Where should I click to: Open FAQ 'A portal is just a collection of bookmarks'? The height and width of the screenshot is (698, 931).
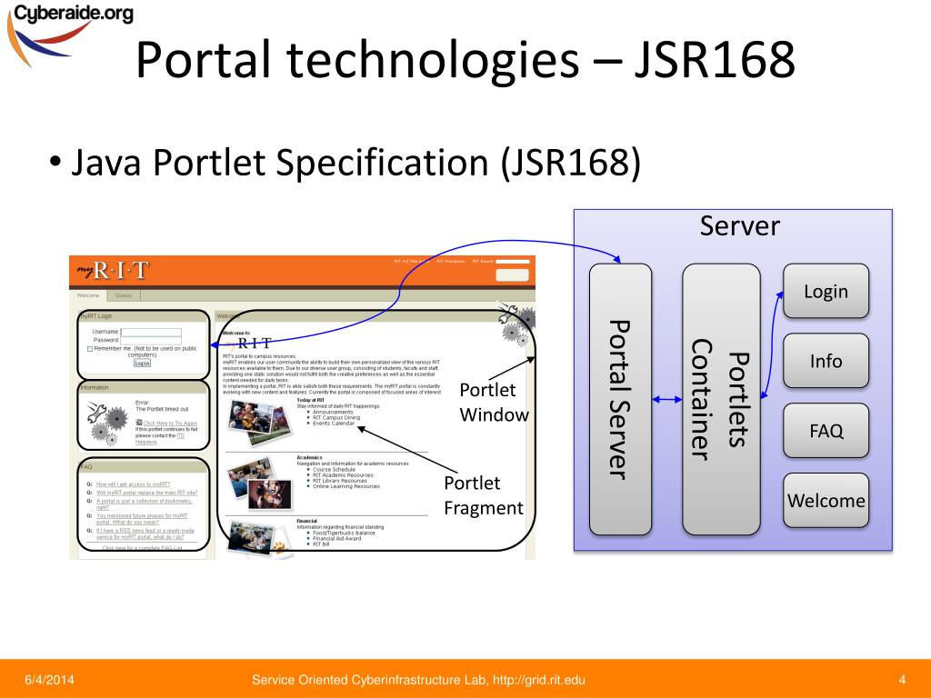pos(145,504)
